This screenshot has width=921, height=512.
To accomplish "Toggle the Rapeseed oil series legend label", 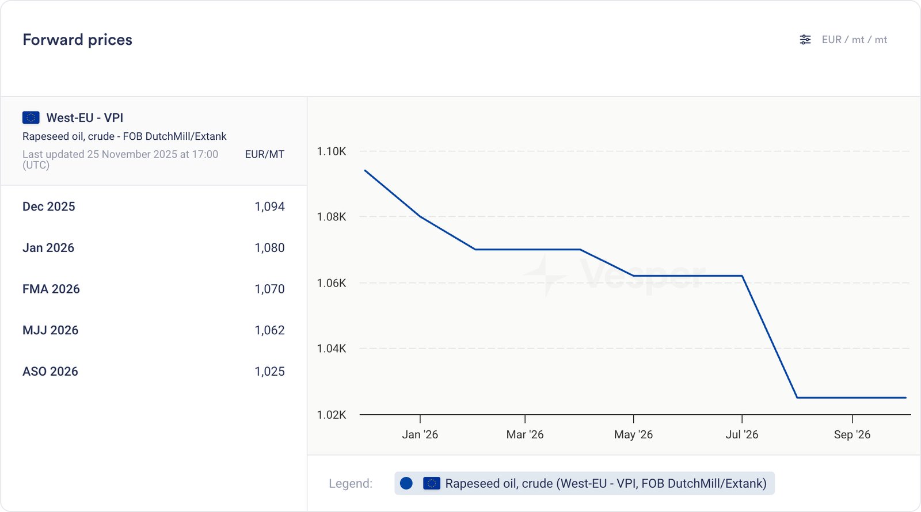I will pos(606,483).
